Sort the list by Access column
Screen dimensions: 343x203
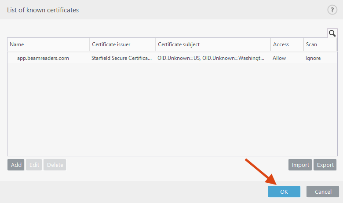[x=286, y=44]
